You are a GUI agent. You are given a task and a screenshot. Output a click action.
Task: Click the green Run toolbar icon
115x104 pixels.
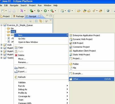pyautogui.click(x=45, y=11)
